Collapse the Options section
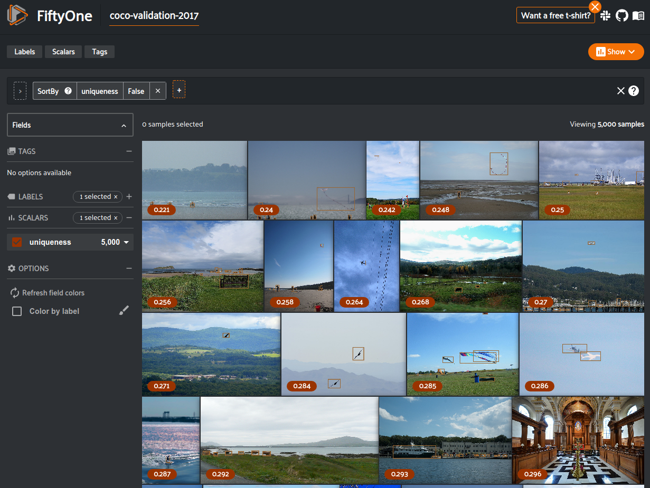 (x=129, y=269)
